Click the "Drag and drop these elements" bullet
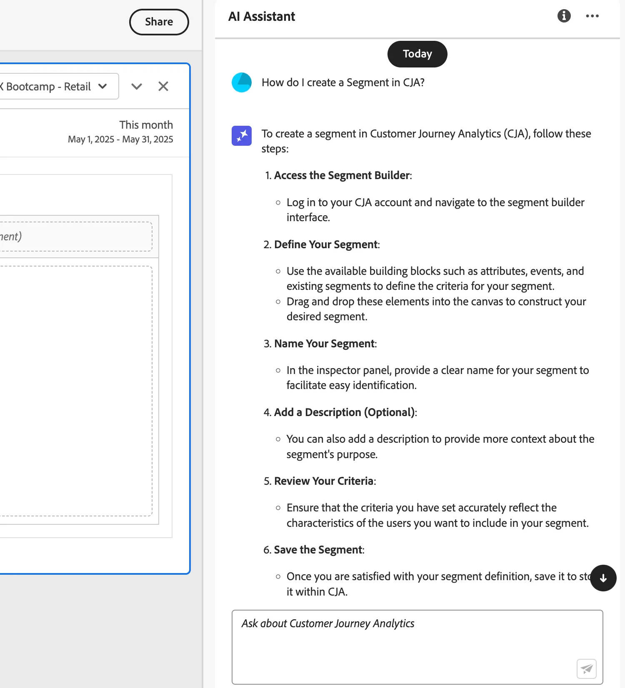 436,309
